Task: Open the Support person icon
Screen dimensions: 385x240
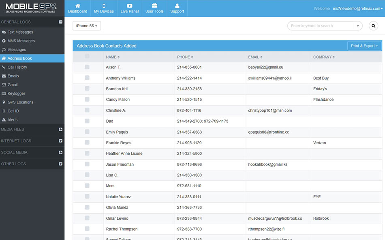Action: pos(177,6)
